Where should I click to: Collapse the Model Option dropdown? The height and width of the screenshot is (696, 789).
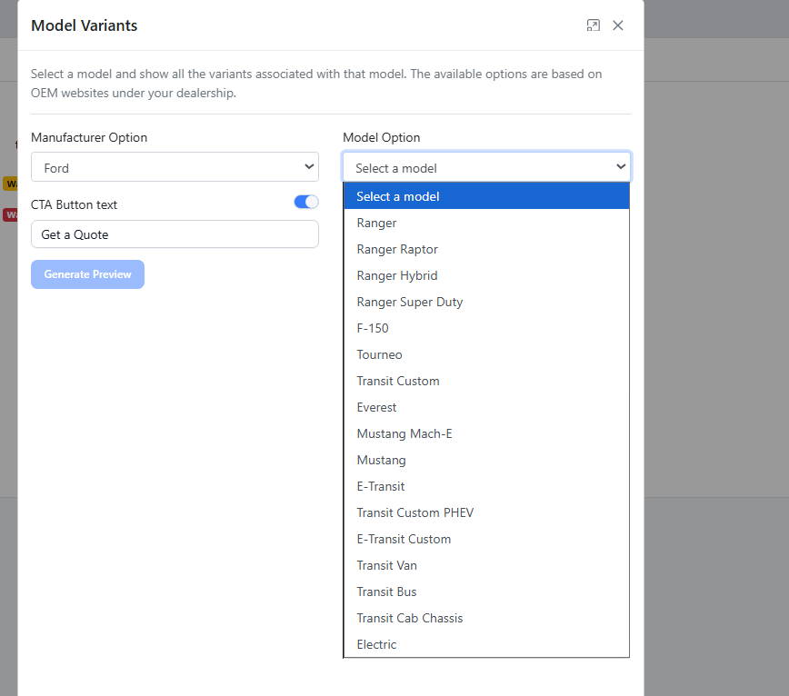(x=486, y=167)
